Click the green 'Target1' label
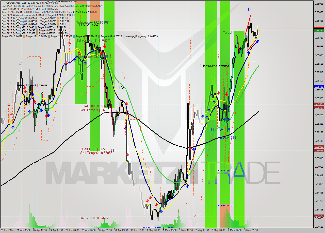325x233 pixels. pyautogui.click(x=229, y=33)
